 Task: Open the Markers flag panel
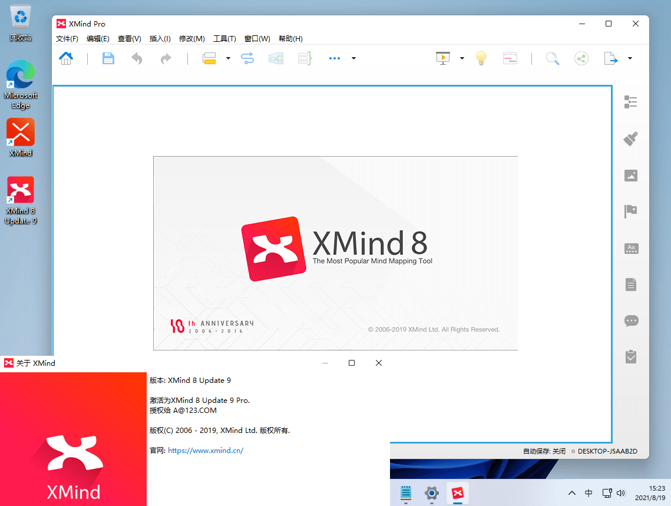click(x=631, y=211)
